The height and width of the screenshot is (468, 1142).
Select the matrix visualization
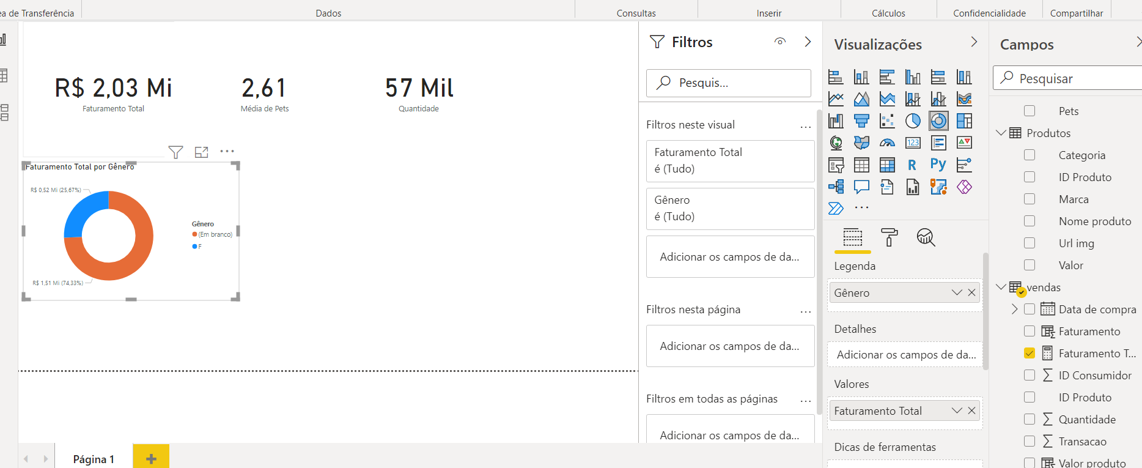tap(887, 165)
